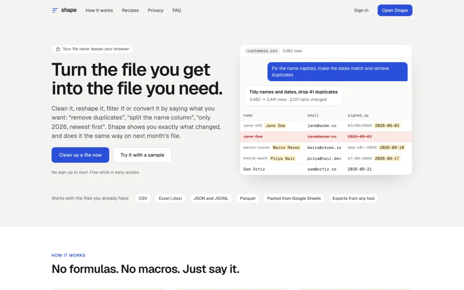Select Pasted from Google Sheets chip
The image size is (464, 290).
294,198
